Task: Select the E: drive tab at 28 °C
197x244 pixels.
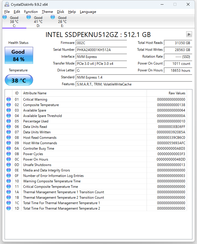Action: click(x=62, y=22)
